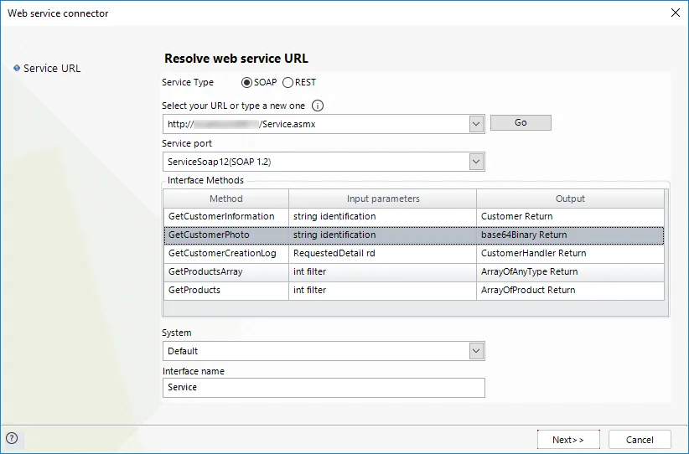Select the GetProductsArray method row
689x454 pixels.
coord(413,271)
